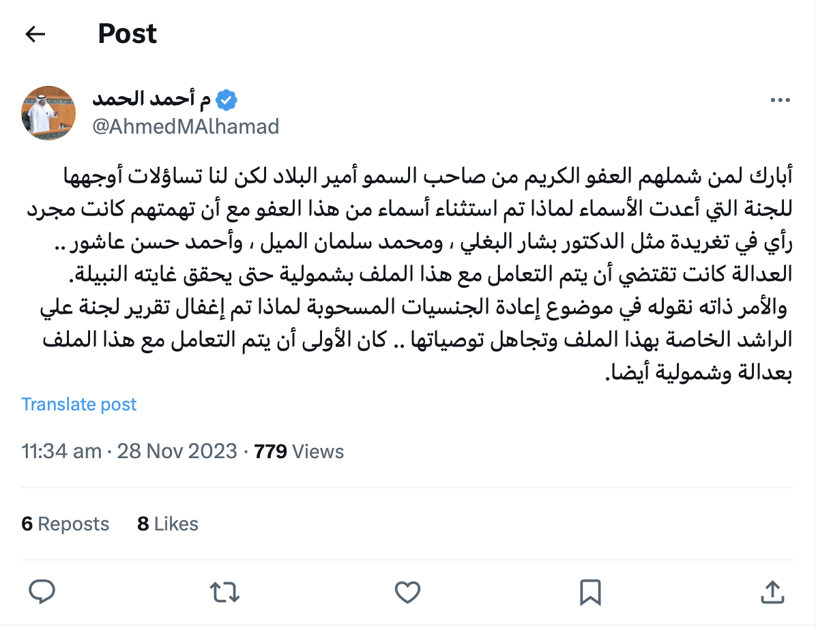Bookmark this post
Viewport: 816px width, 630px height.
point(589,591)
